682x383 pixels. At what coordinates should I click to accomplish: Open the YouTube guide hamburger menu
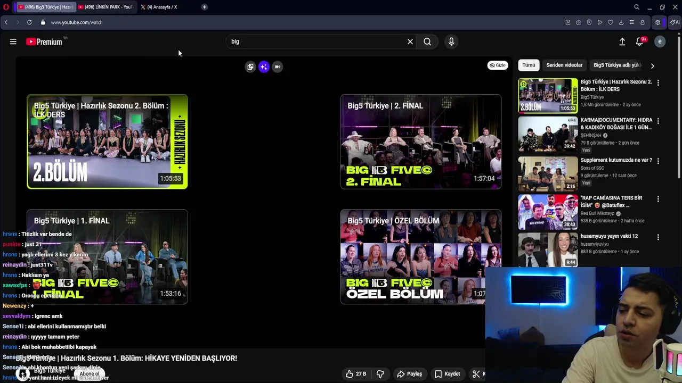point(13,41)
